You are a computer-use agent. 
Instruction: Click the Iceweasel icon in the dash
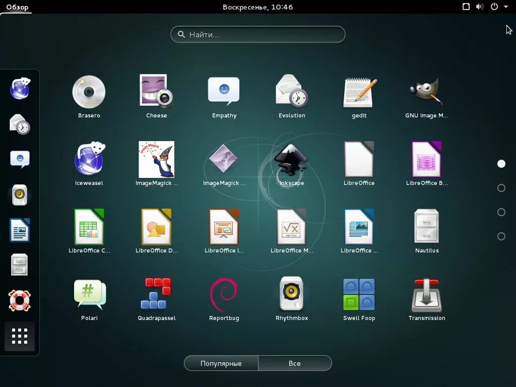(x=20, y=88)
